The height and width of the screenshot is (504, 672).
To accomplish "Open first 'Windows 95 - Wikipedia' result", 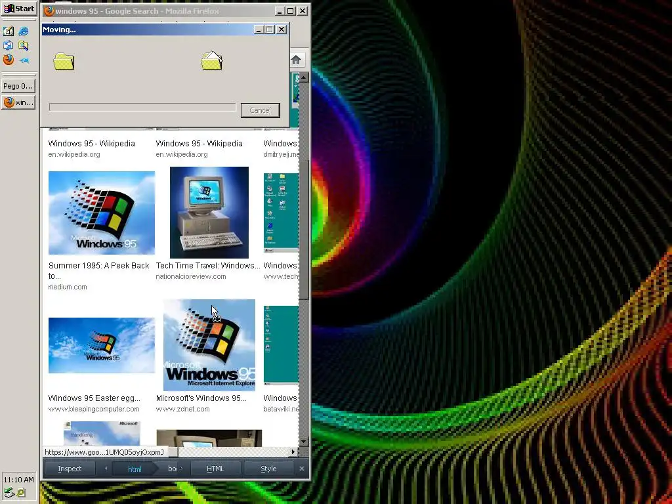I will coord(91,144).
